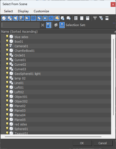Toggle Display XRefs curly-brace icon
Screen dimensions: 116x149
45,18
